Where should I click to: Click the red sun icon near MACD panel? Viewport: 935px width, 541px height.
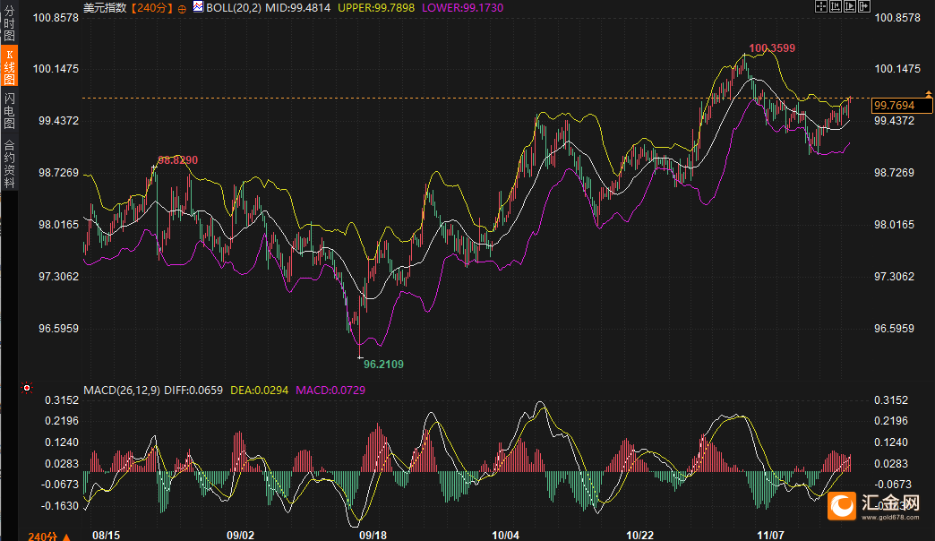pos(27,389)
